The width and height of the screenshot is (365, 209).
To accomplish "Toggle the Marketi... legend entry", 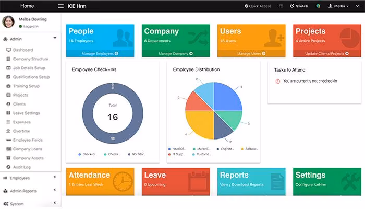I will point(201,149).
